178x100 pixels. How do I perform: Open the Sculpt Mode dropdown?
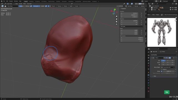pyautogui.click(x=9, y=4)
